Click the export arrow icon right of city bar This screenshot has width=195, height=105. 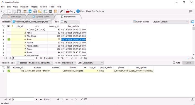coord(192,58)
